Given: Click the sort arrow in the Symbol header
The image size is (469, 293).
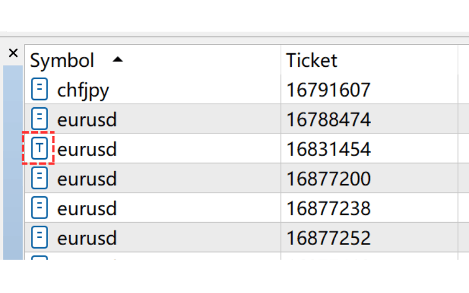Looking at the screenshot, I should click(x=118, y=59).
